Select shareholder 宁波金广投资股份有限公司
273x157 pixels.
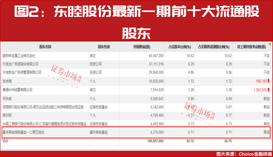(20, 64)
